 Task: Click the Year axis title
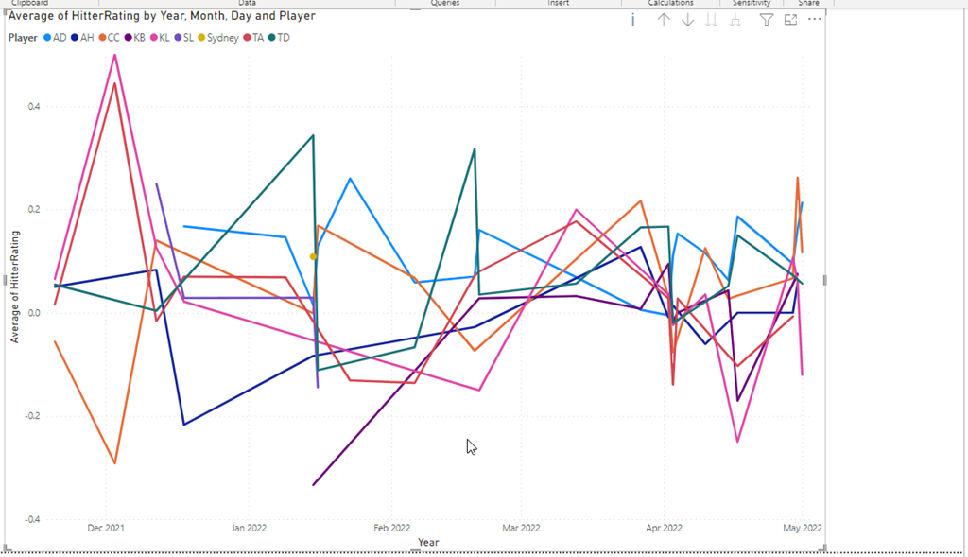(428, 542)
